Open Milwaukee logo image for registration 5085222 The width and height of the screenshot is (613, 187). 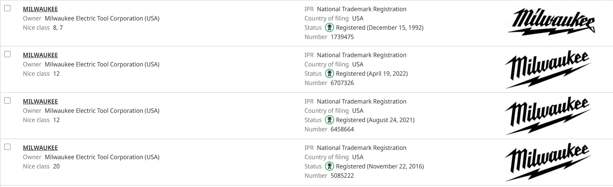(548, 162)
